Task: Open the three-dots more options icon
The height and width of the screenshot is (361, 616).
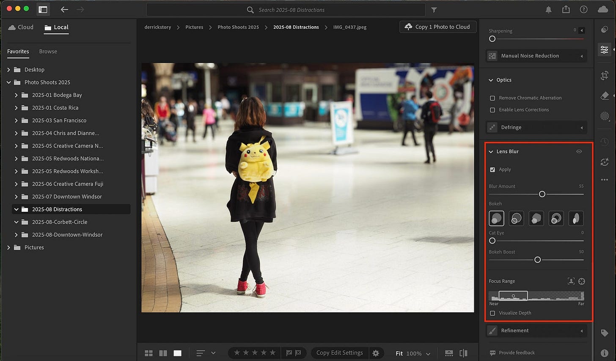Action: pos(605,180)
